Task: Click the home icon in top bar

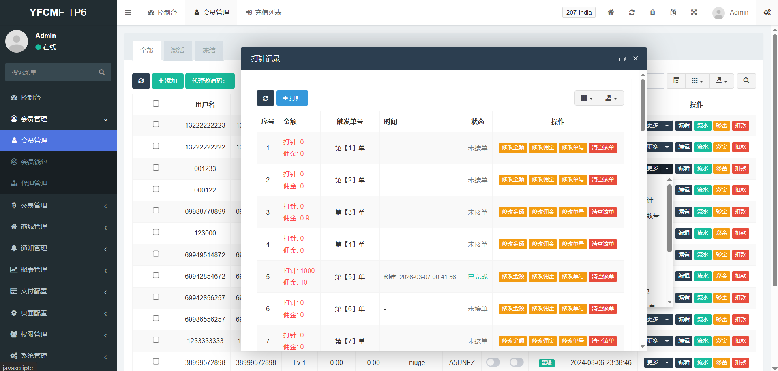Action: point(611,12)
